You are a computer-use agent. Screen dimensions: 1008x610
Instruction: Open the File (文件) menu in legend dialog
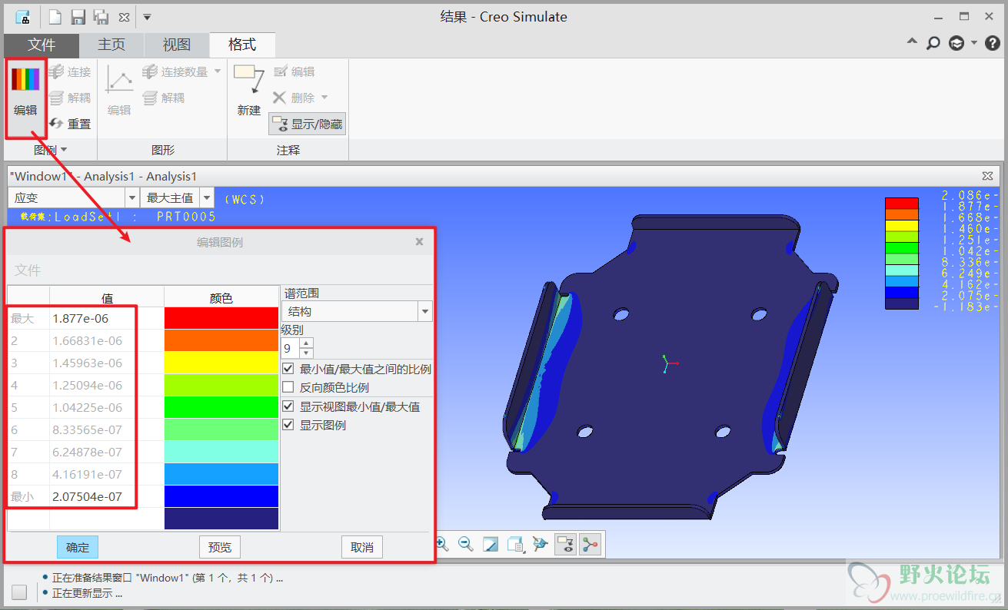click(28, 270)
